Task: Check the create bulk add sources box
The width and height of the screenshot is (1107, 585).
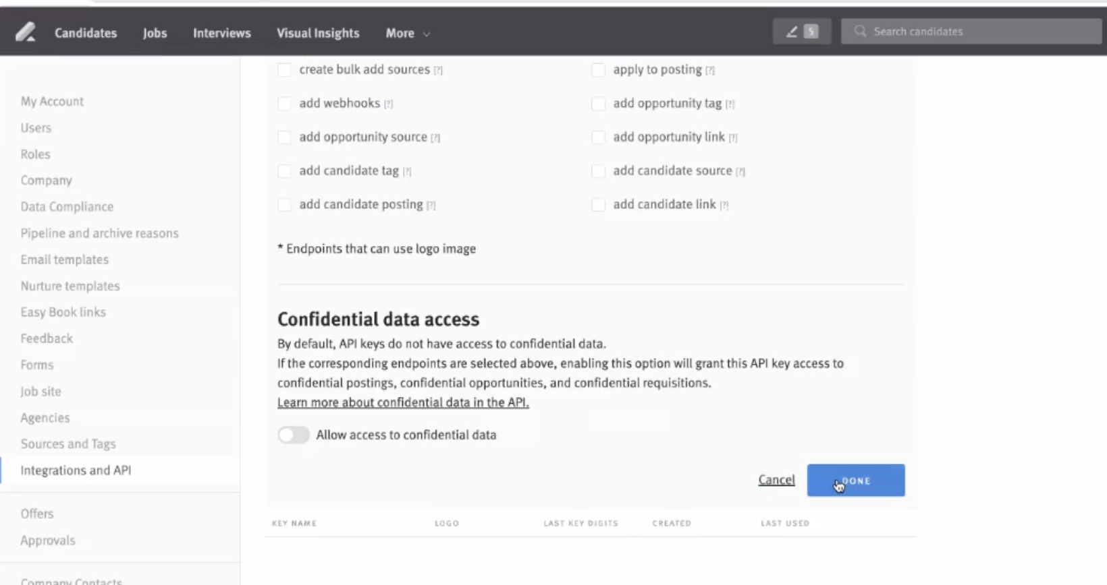Action: [x=285, y=69]
